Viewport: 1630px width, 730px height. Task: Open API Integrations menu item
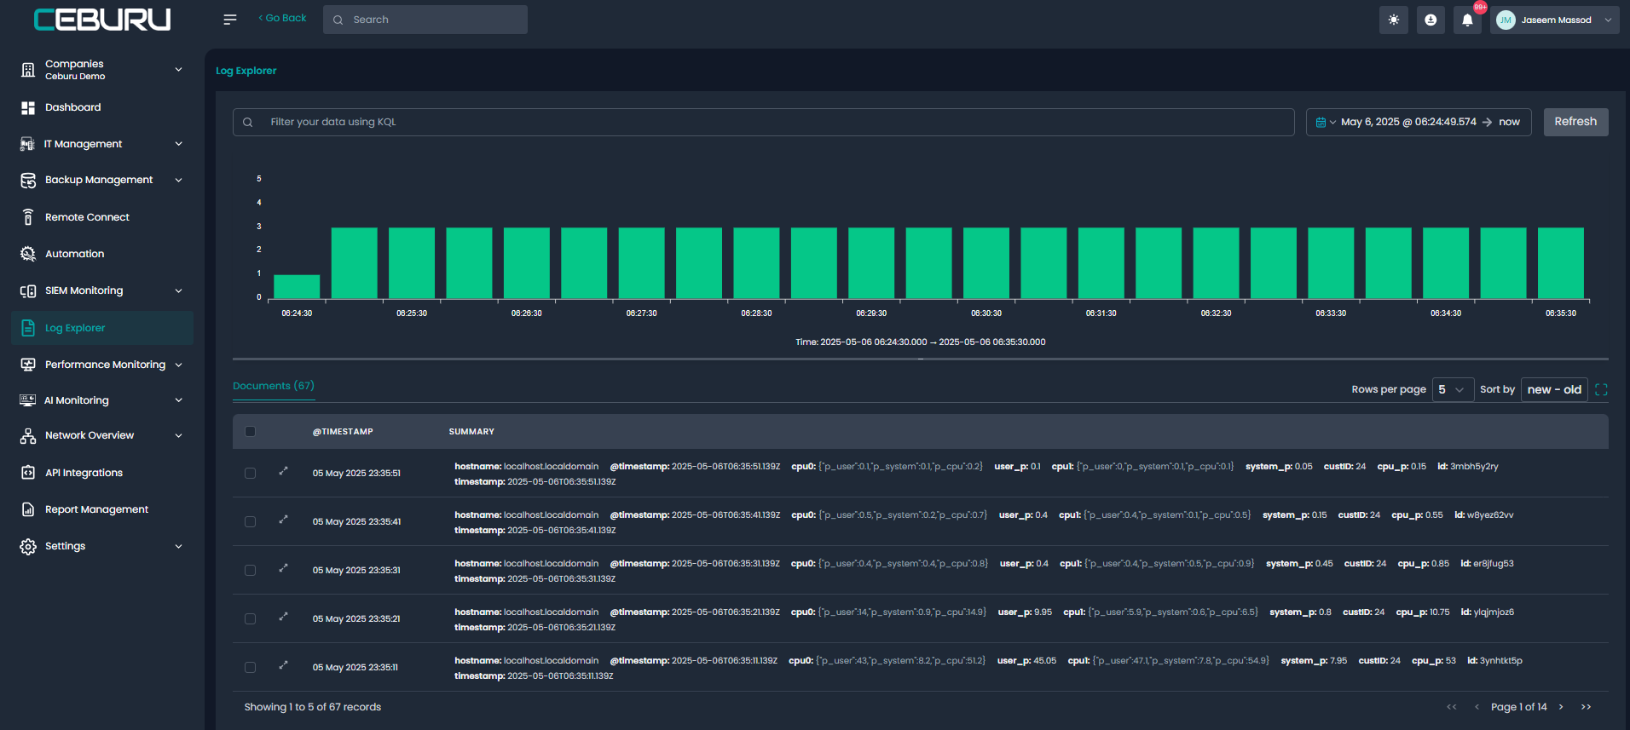pos(84,473)
